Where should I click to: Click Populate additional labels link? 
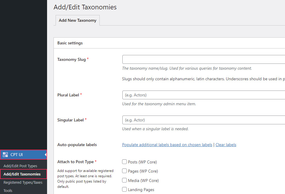(x=167, y=145)
